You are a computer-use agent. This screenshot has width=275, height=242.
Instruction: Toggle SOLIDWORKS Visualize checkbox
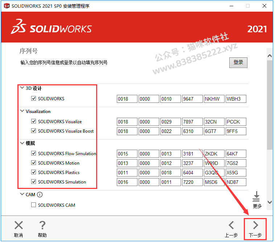coord(34,121)
